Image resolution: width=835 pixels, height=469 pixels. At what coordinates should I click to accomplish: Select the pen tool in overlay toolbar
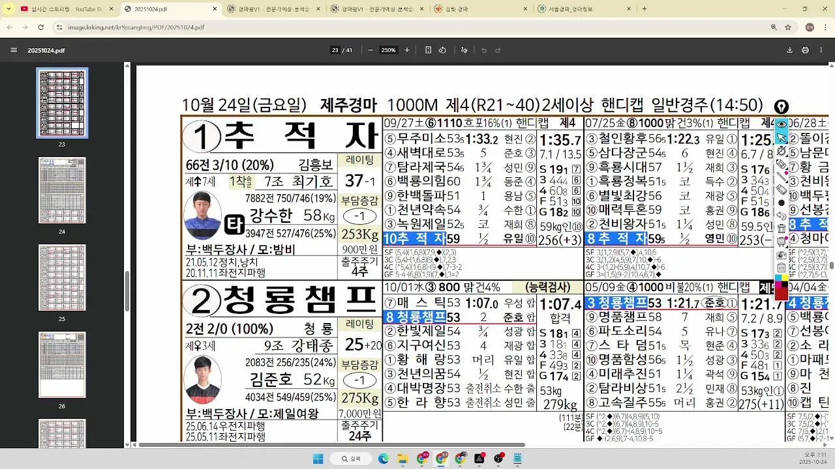782,163
